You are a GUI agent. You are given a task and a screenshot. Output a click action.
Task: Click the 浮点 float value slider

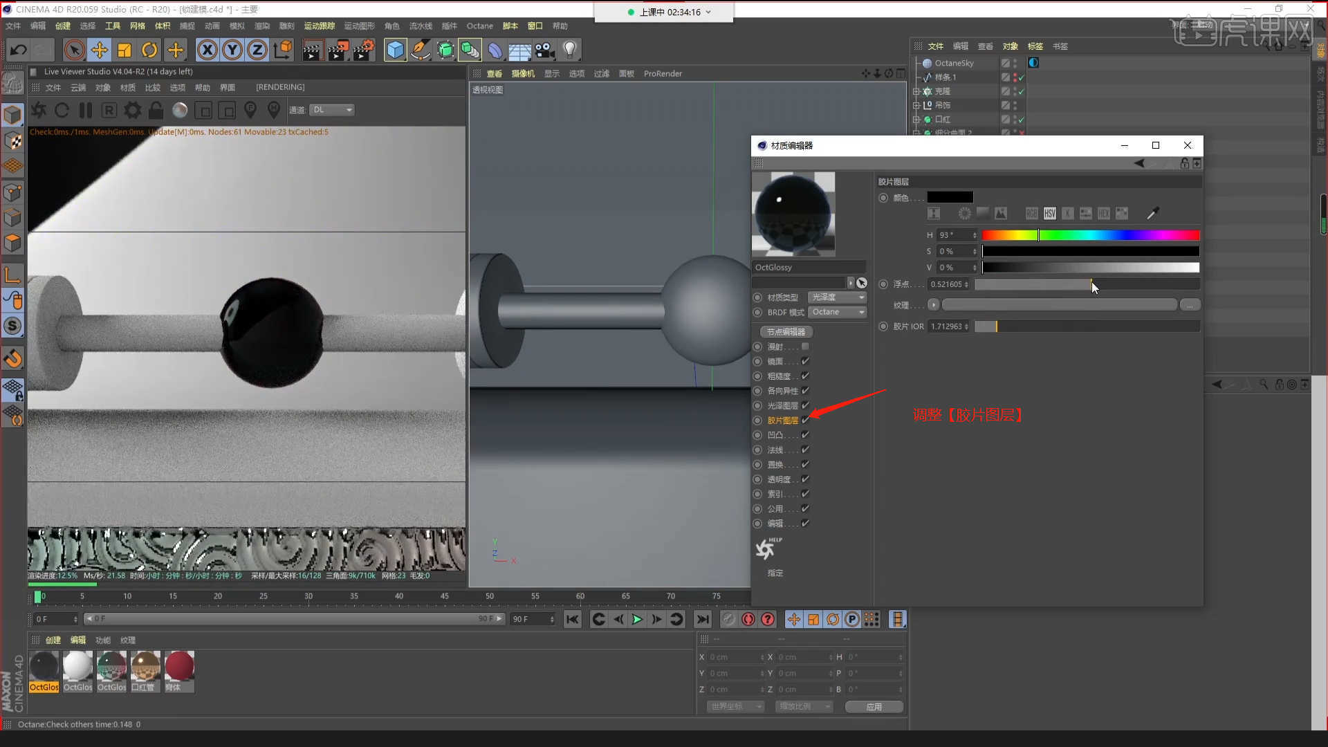[1087, 284]
